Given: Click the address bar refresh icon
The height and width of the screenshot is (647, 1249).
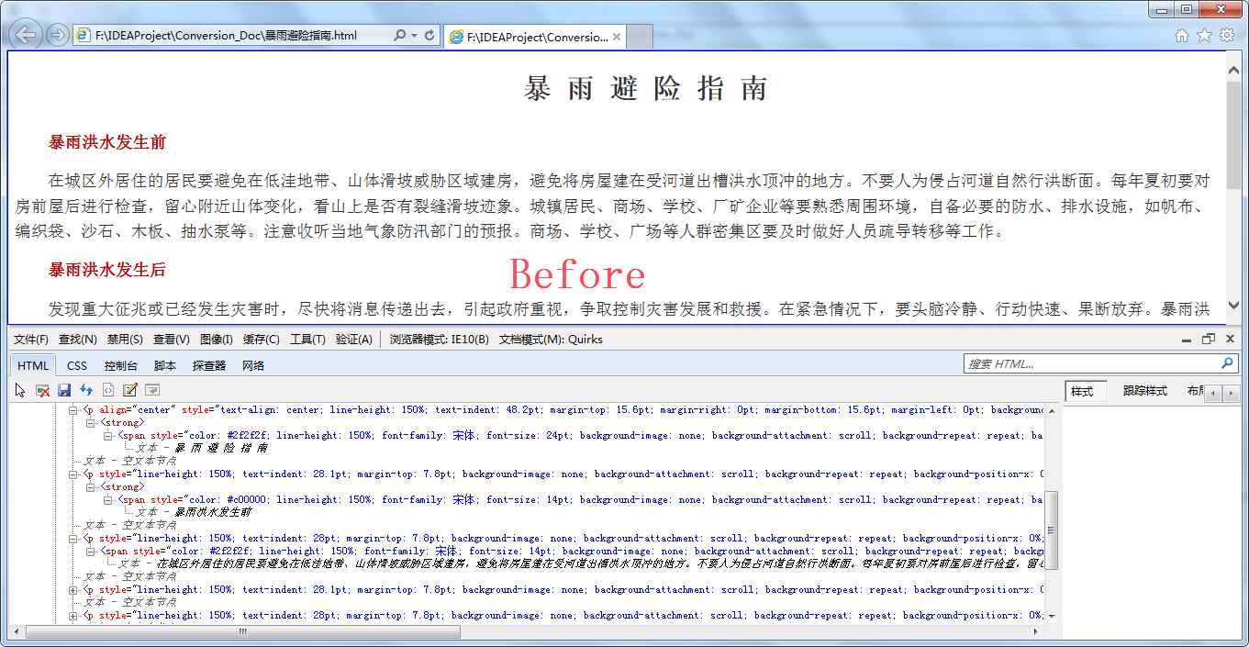Looking at the screenshot, I should click(x=429, y=36).
